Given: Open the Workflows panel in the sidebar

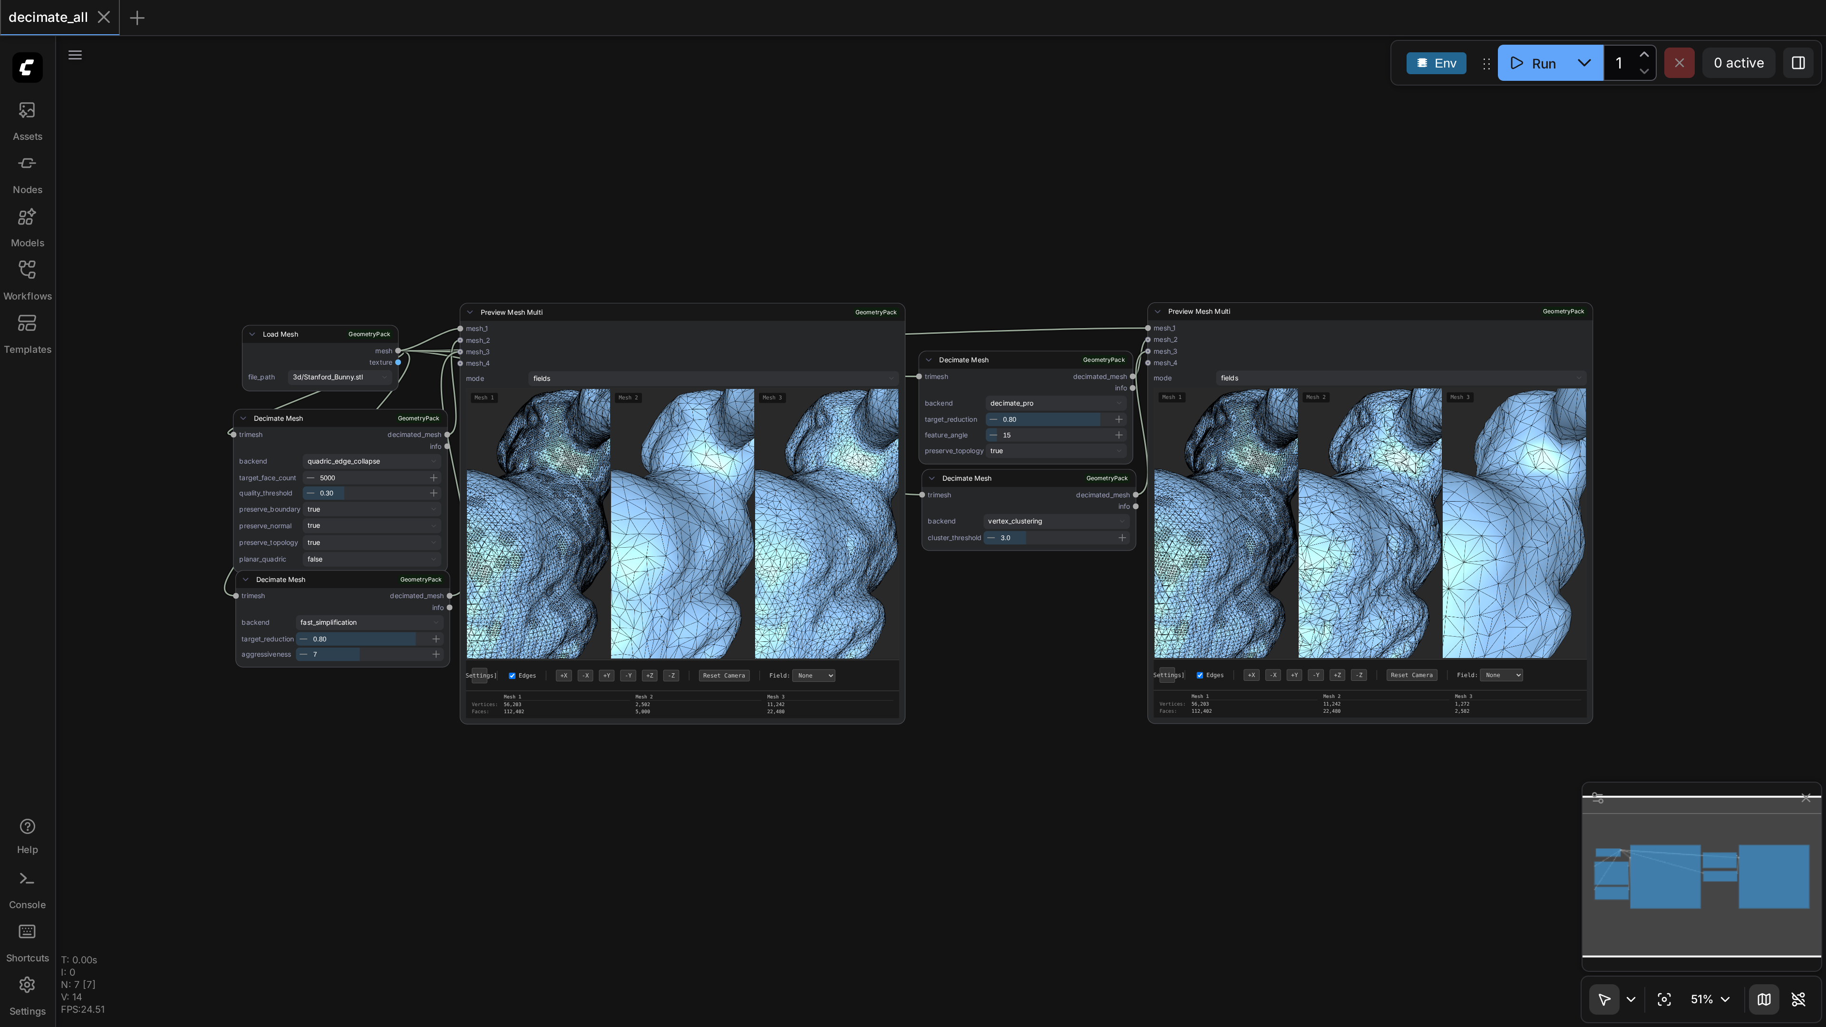Looking at the screenshot, I should pyautogui.click(x=27, y=280).
